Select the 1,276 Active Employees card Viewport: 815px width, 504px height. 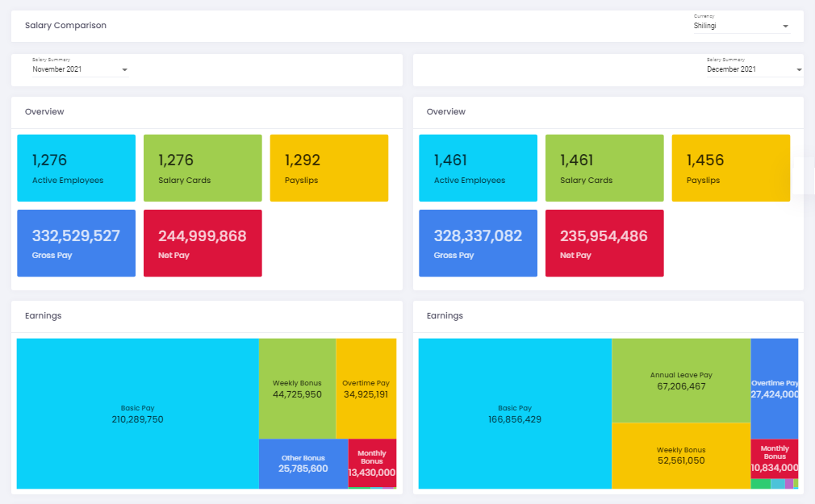coord(77,168)
